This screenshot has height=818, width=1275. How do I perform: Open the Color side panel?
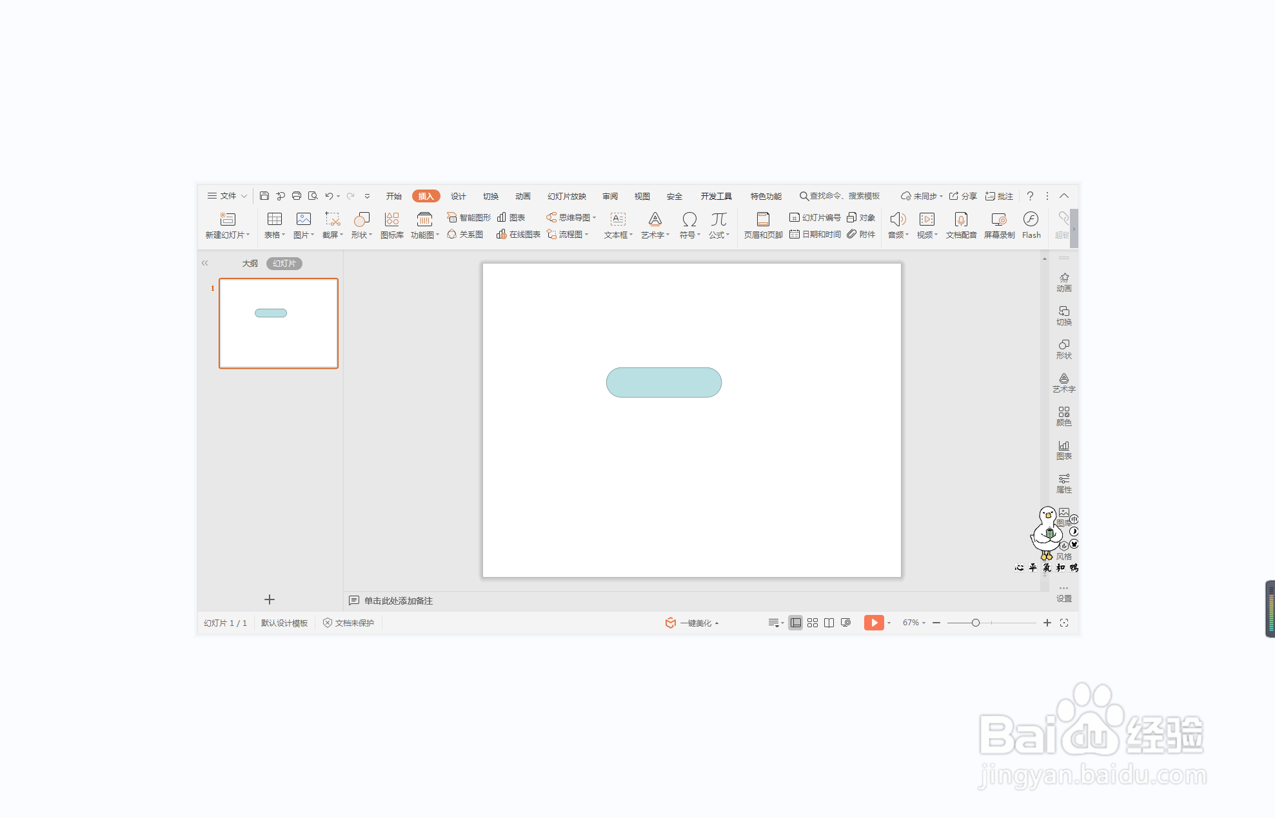pos(1064,416)
